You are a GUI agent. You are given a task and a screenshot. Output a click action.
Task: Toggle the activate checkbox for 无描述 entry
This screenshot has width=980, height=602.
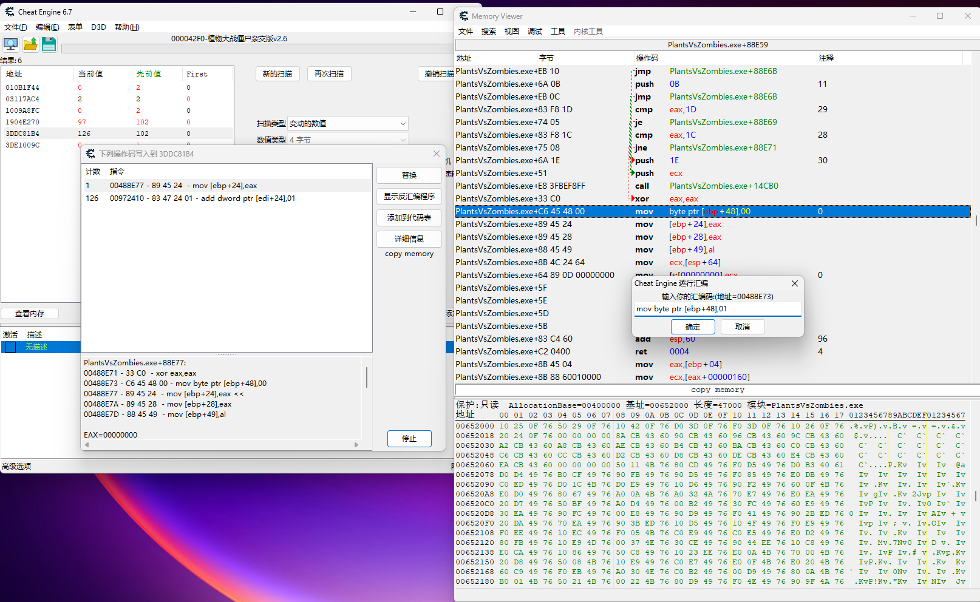tap(10, 347)
